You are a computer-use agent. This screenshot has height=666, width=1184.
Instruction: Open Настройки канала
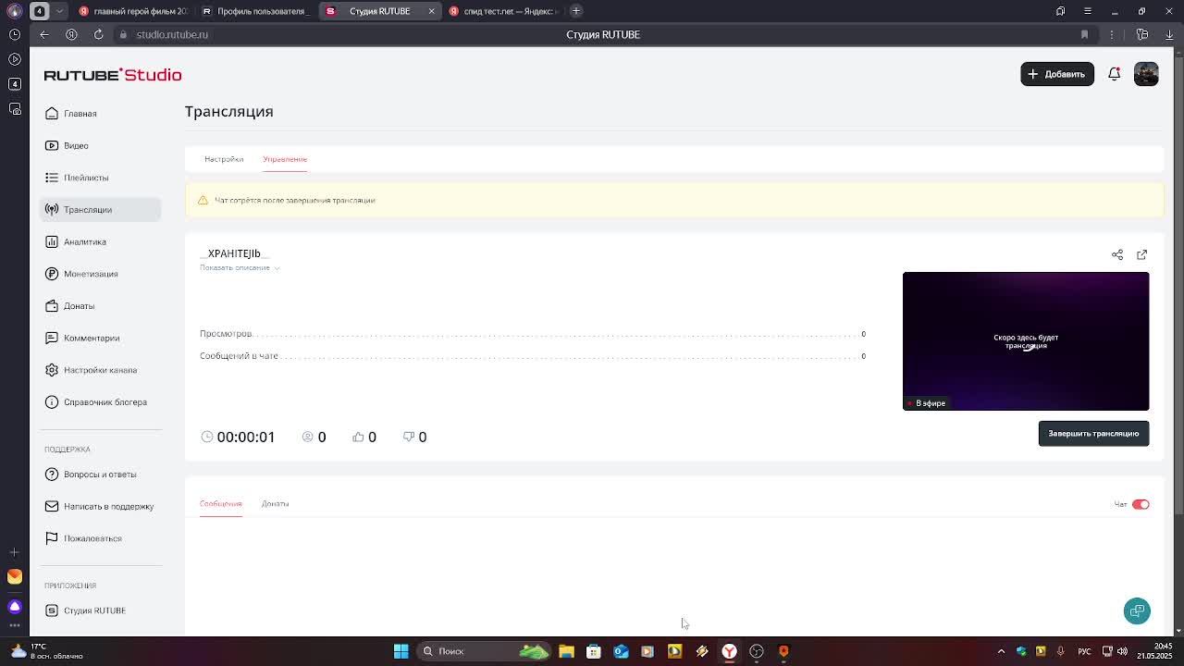(100, 370)
